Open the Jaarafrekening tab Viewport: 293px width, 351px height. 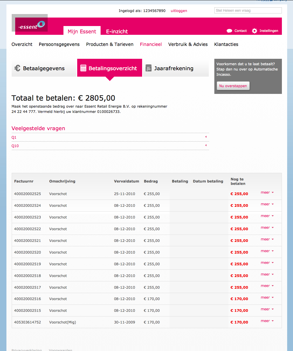tap(174, 68)
